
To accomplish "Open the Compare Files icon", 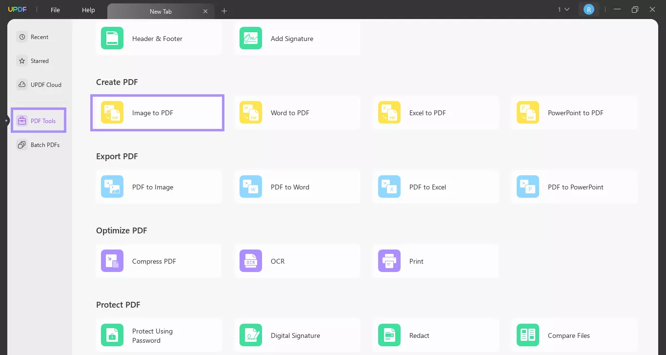I will click(528, 335).
